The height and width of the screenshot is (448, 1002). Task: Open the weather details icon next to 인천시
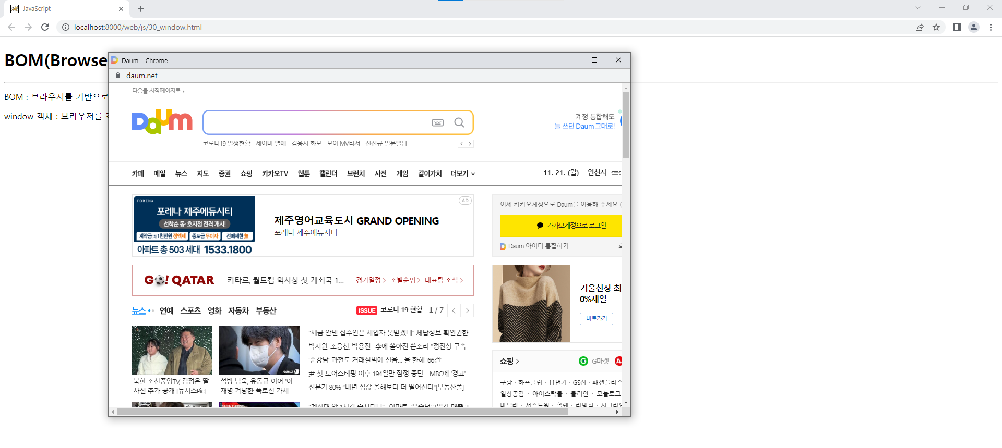[616, 173]
